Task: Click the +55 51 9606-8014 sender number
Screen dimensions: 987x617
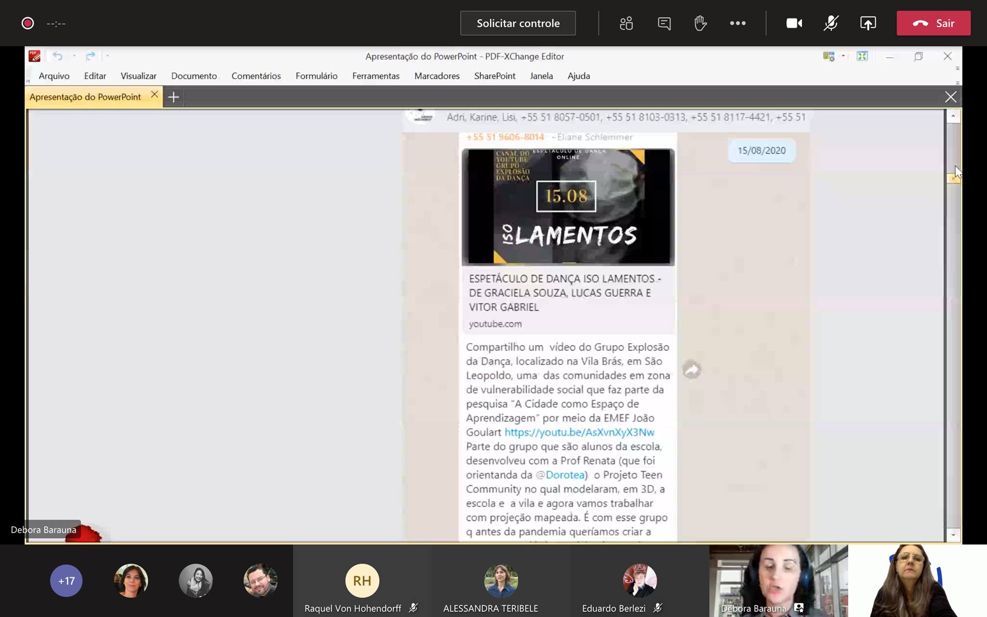Action: 505,137
